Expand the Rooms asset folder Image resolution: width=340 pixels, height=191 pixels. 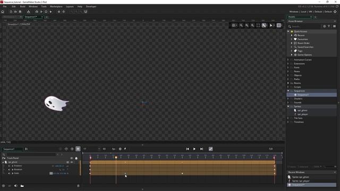[288, 83]
